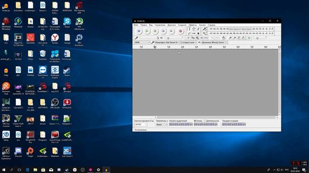309x173 pixels.
Task: Open the Вид menu
Action: click(151, 25)
